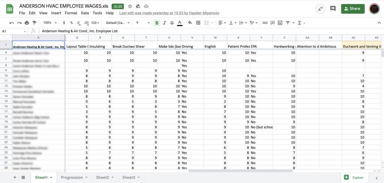Screen dimensions: 384x183
Task: Open last edit version history link
Action: (169, 13)
